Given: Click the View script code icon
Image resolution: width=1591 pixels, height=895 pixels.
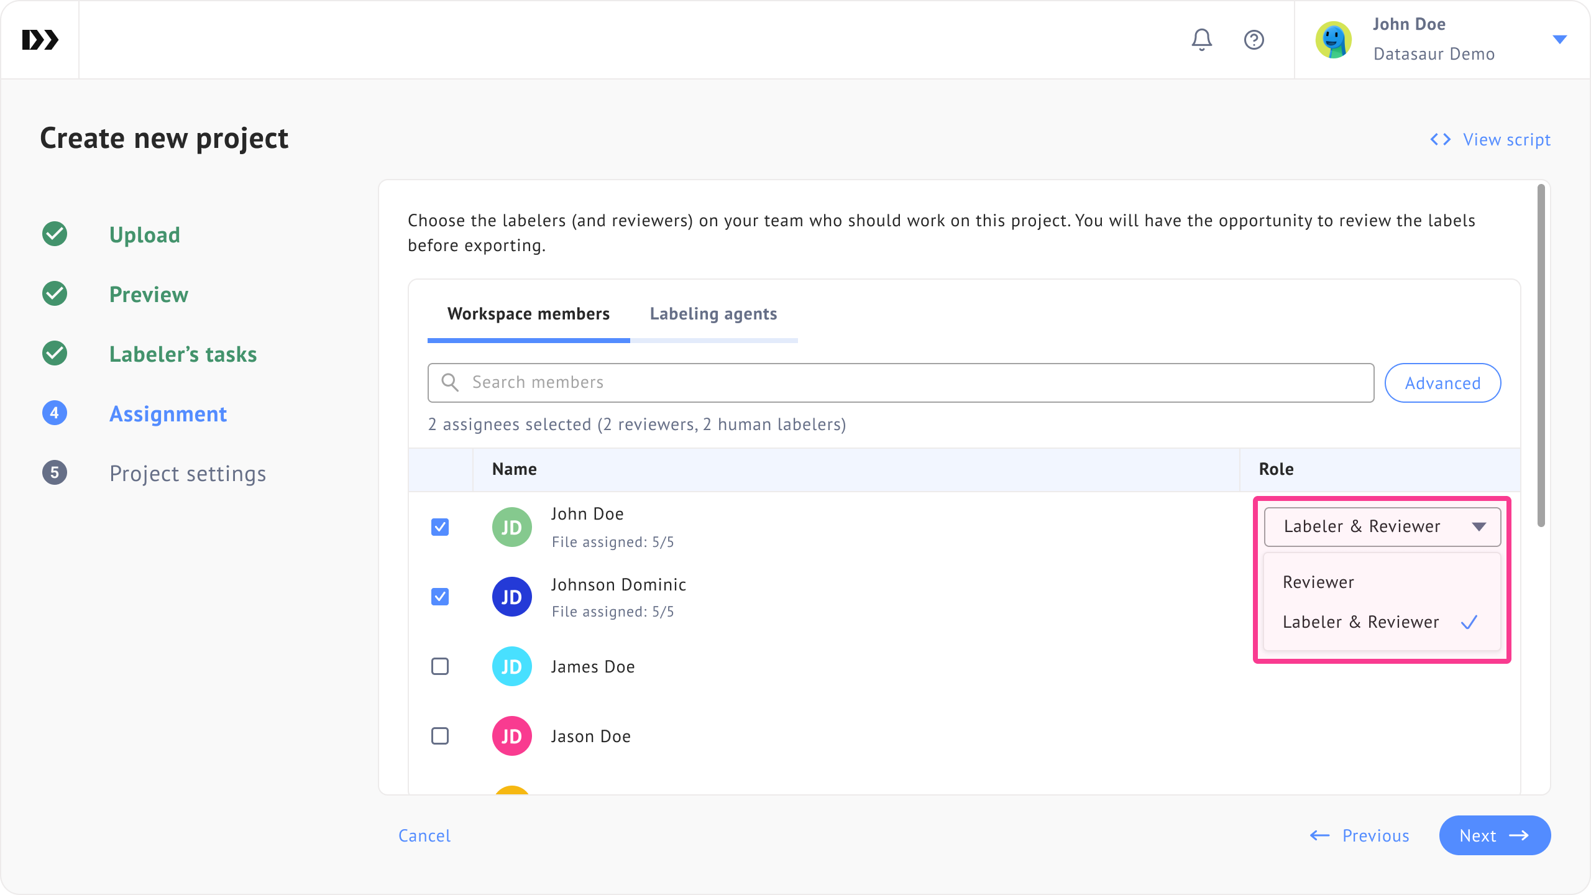Looking at the screenshot, I should click(x=1440, y=139).
